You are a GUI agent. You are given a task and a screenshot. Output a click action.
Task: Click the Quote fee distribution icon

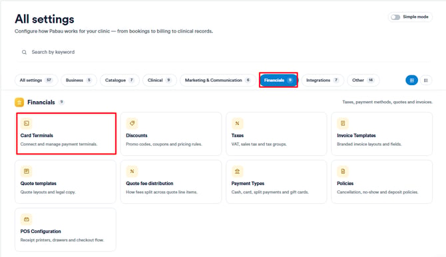[x=132, y=171]
